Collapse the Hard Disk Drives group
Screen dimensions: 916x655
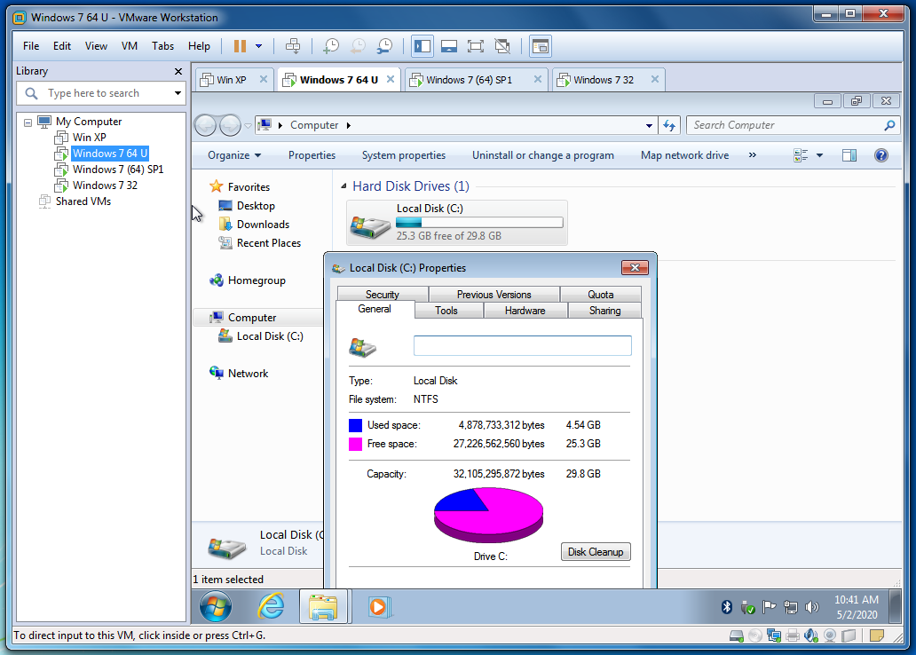point(343,186)
